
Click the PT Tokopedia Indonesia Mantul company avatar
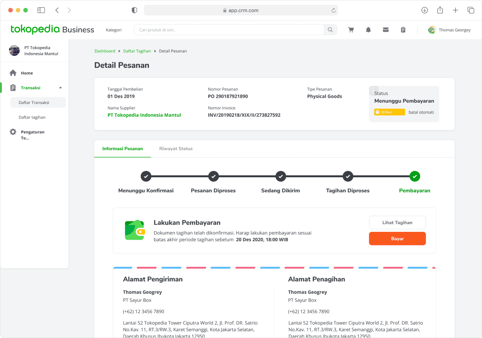click(x=14, y=51)
